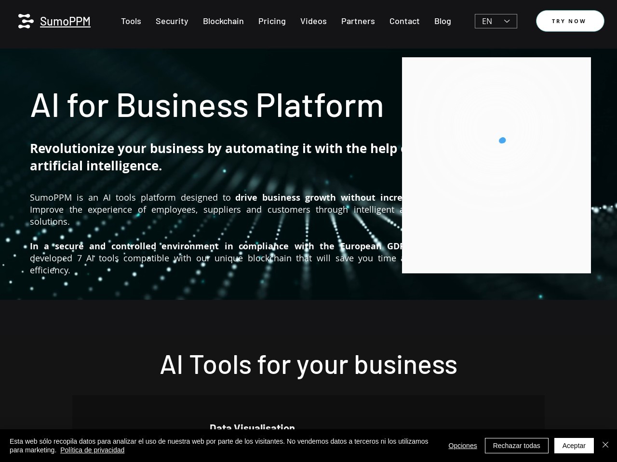
Task: Open the Política de privacidad link
Action: 92,450
